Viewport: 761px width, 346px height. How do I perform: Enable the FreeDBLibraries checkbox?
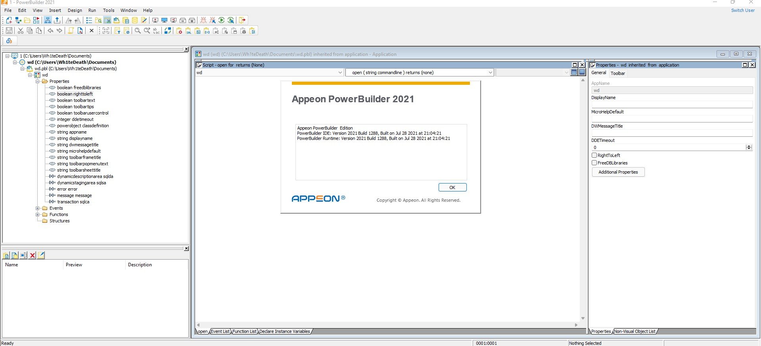[594, 163]
